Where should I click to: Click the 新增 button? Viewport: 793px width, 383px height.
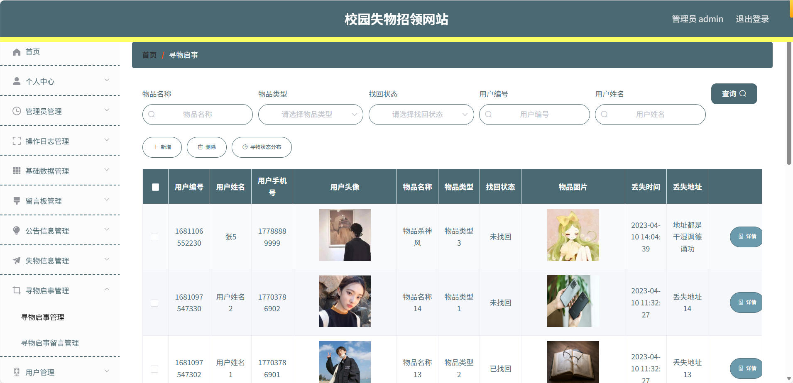coord(162,147)
